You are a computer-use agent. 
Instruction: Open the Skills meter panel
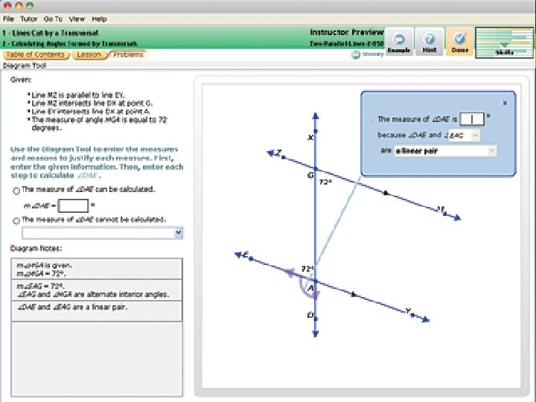pyautogui.click(x=504, y=42)
